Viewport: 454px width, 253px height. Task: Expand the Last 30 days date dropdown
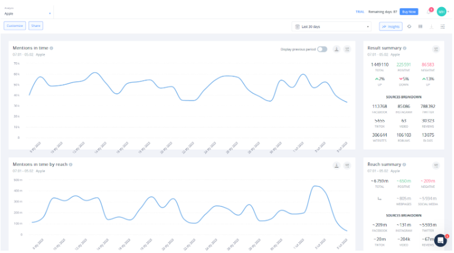tap(332, 26)
